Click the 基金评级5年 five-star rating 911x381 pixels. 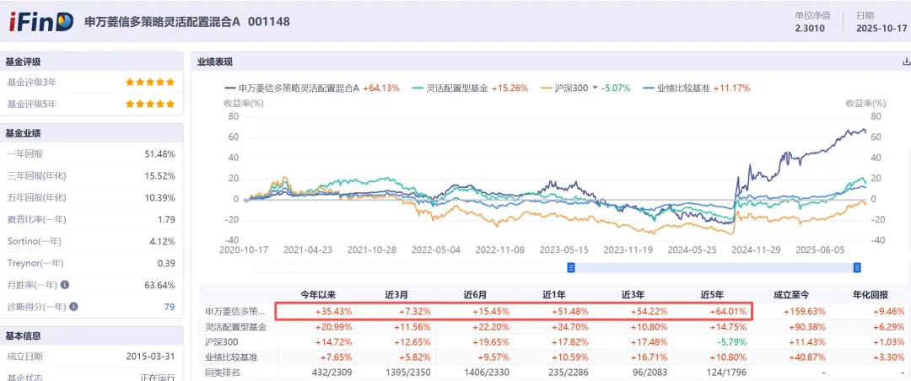point(150,104)
